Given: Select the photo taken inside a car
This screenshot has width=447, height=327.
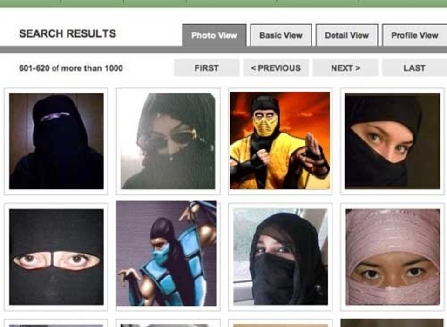Looking at the screenshot, I should [280, 257].
